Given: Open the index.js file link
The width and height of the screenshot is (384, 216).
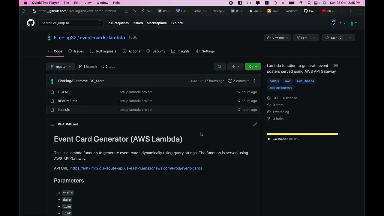Looking at the screenshot, I should pos(64,110).
